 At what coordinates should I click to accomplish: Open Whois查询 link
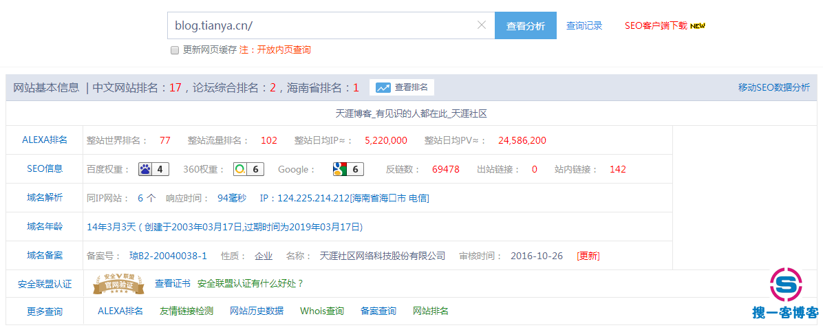[322, 311]
